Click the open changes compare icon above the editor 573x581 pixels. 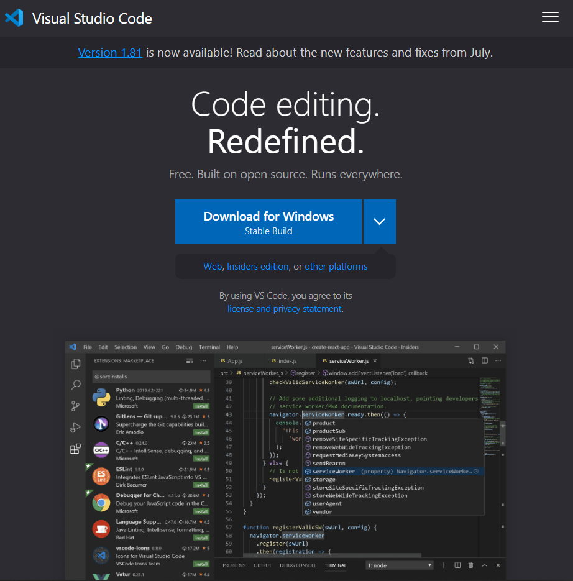coord(470,360)
